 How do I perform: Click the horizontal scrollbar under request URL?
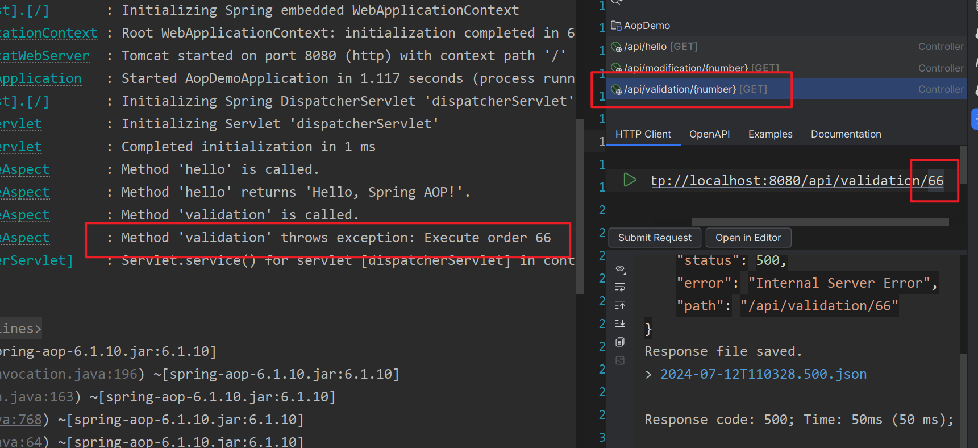pyautogui.click(x=820, y=222)
